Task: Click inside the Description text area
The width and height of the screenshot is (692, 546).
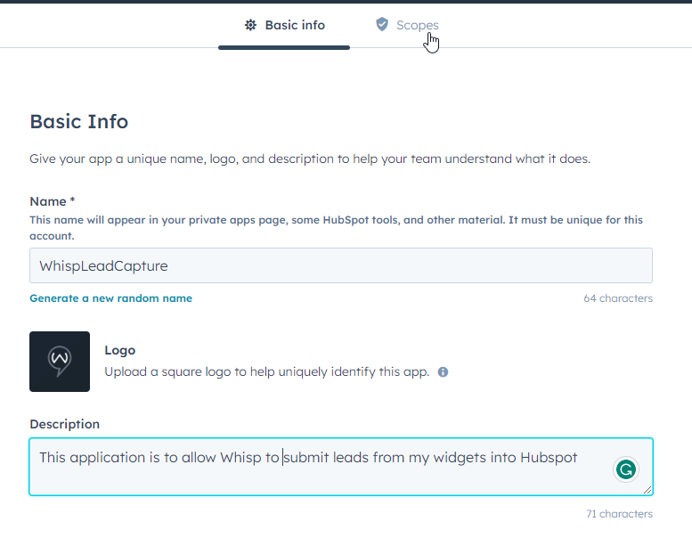Action: tap(341, 467)
